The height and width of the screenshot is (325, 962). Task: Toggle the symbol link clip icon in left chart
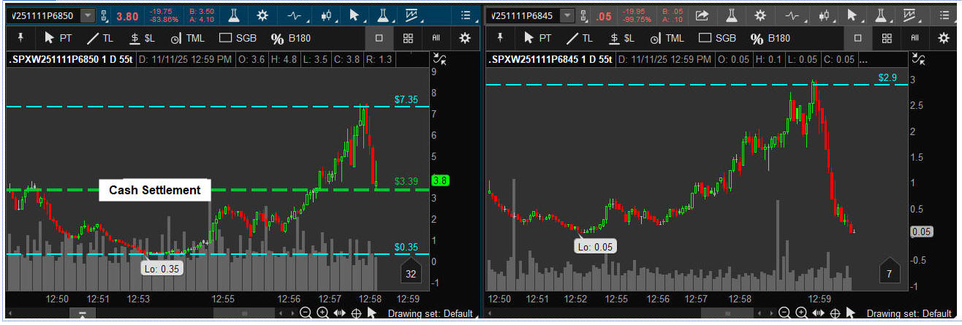click(105, 15)
